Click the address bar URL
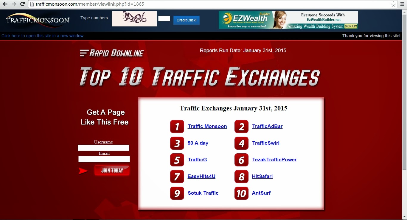 90,4
